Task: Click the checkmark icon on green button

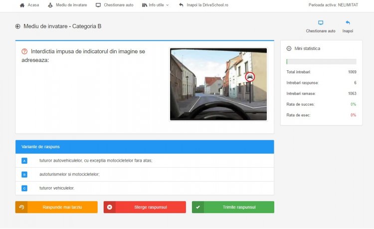Action: click(198, 207)
